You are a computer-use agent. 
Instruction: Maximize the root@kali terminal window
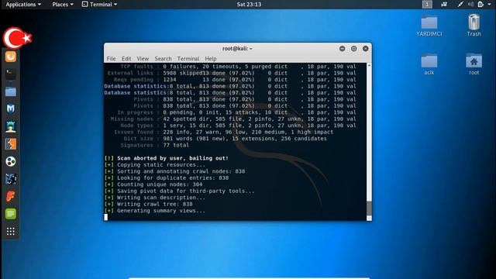coord(353,49)
